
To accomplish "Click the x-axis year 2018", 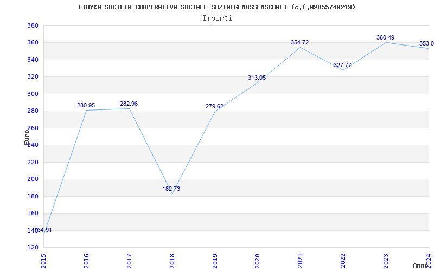I will click(172, 261).
